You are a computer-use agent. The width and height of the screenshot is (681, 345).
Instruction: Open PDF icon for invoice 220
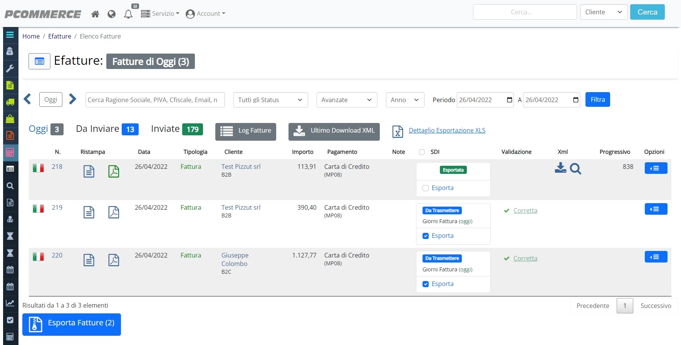[114, 260]
